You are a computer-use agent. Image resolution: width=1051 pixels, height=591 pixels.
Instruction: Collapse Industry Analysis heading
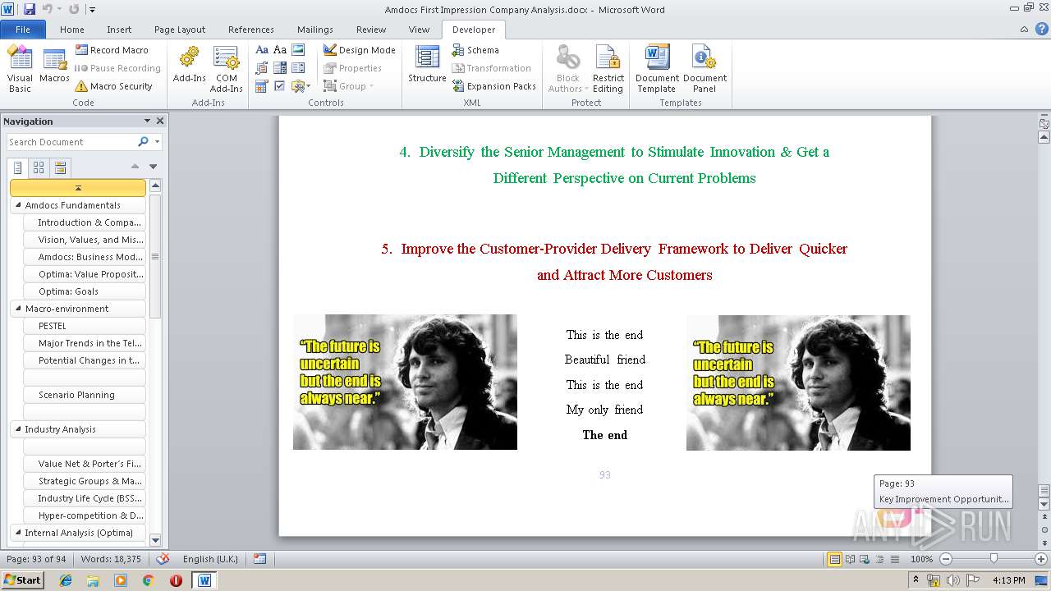tap(18, 429)
